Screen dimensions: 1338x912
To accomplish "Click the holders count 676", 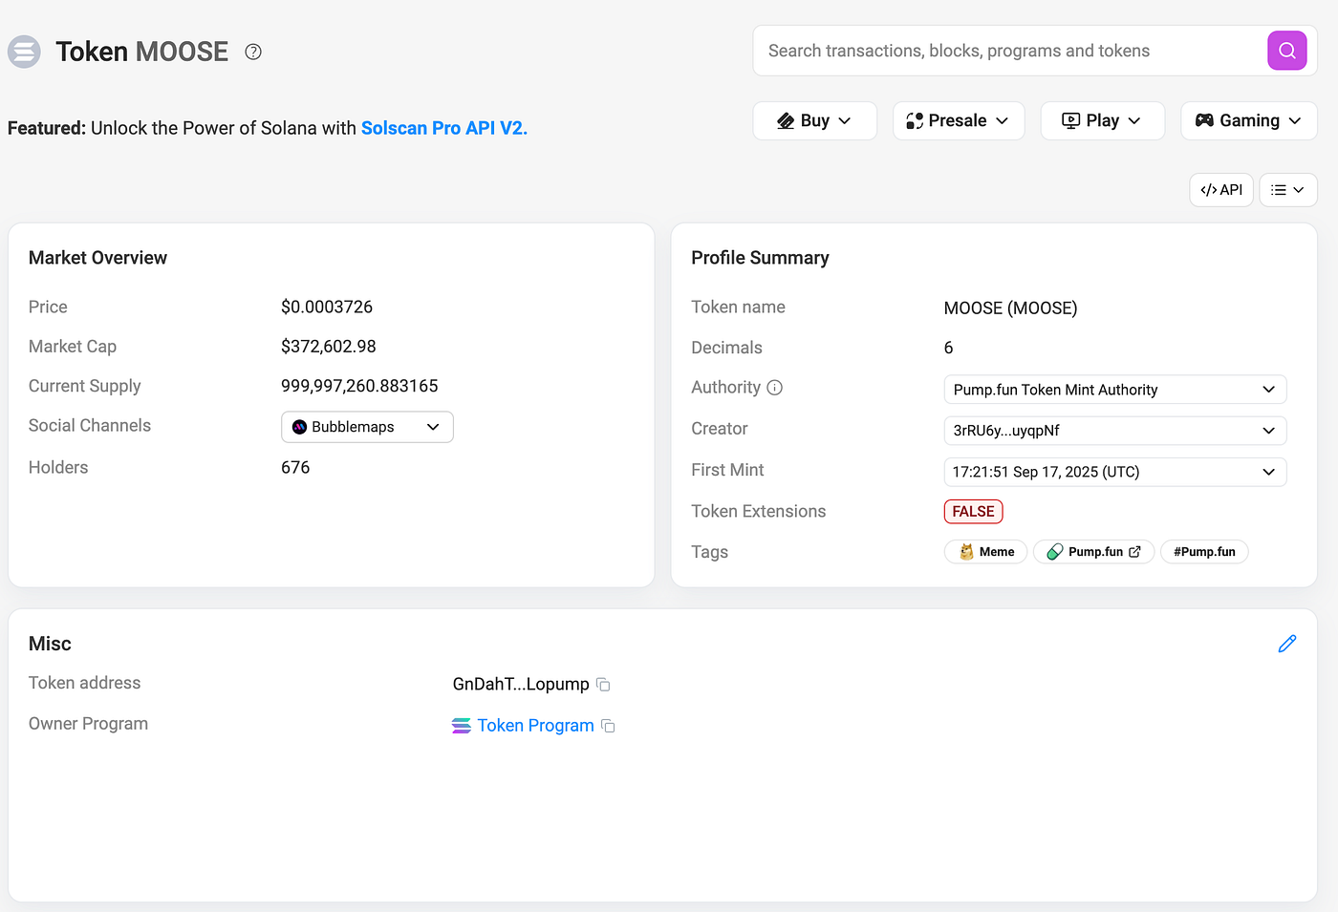I will [x=295, y=467].
